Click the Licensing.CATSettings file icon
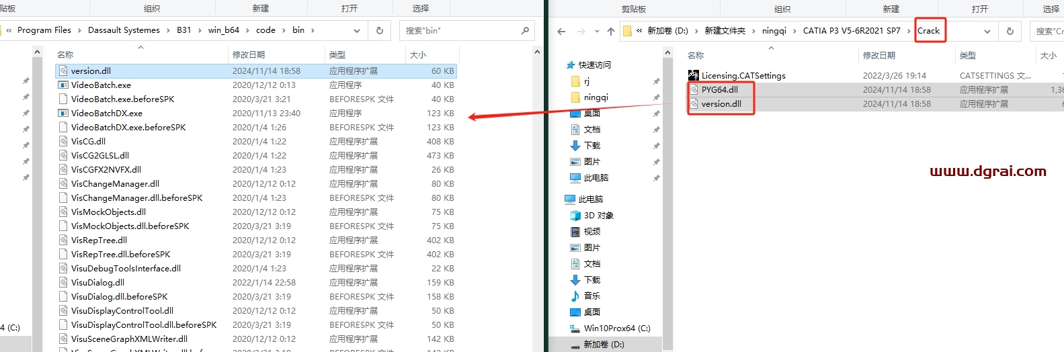This screenshot has width=1064, height=352. tap(693, 75)
